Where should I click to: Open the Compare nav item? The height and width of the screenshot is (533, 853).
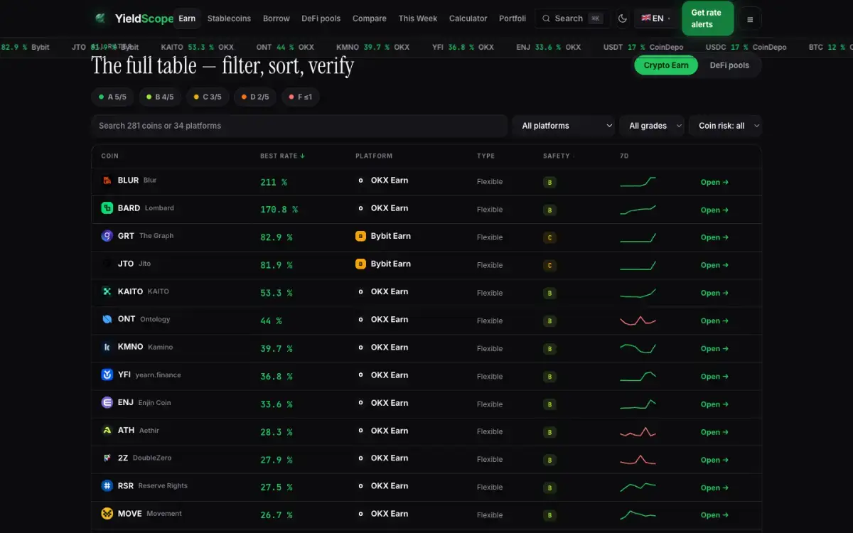[x=370, y=18]
